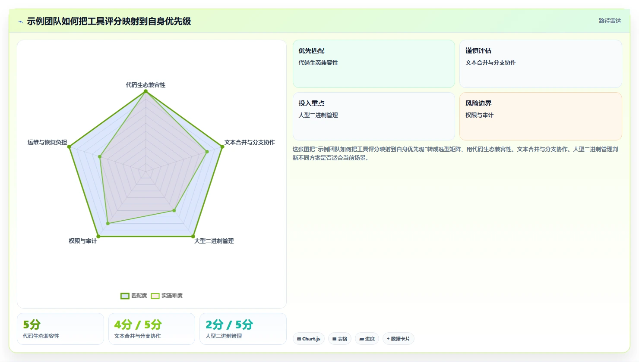Click the 路径雷达 label in header
The height and width of the screenshot is (362, 639).
pos(610,21)
